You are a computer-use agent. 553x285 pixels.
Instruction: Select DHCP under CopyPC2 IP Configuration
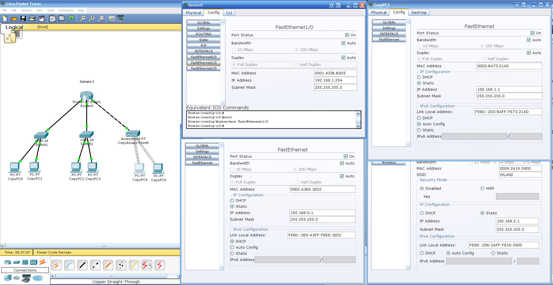[419, 77]
